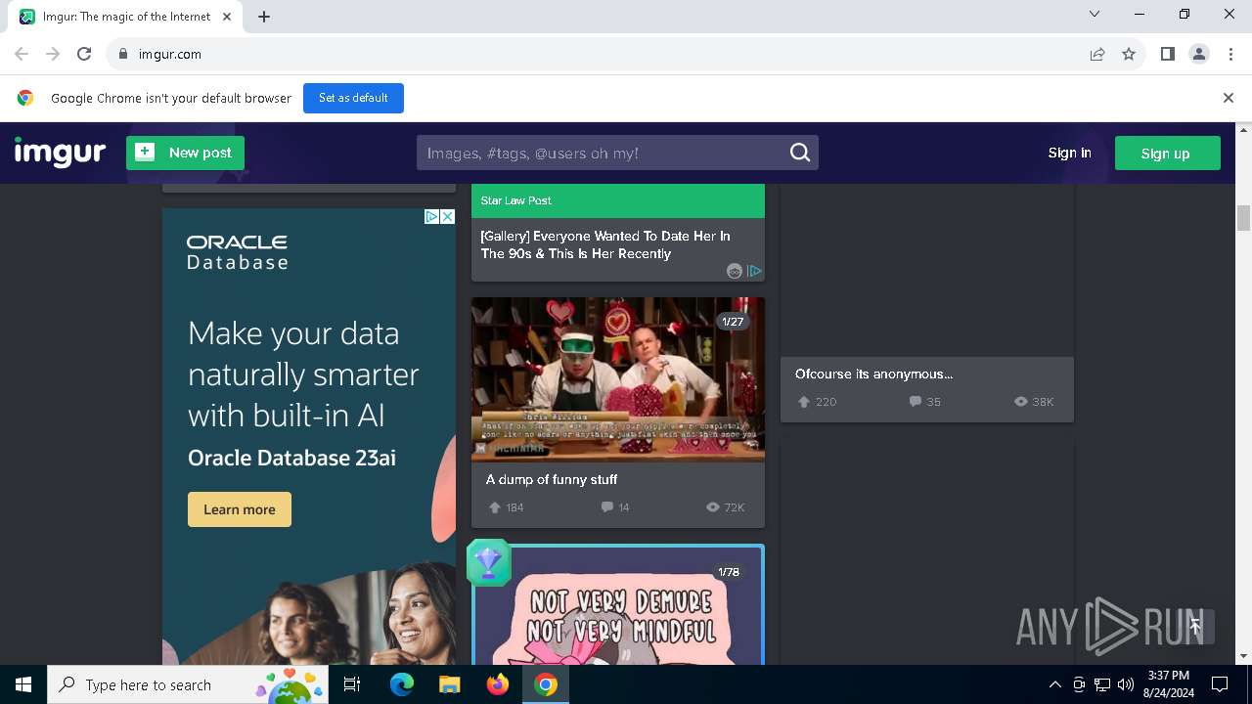Screen dimensions: 1252x704
Task: View site information lock icon
Action: (x=123, y=55)
